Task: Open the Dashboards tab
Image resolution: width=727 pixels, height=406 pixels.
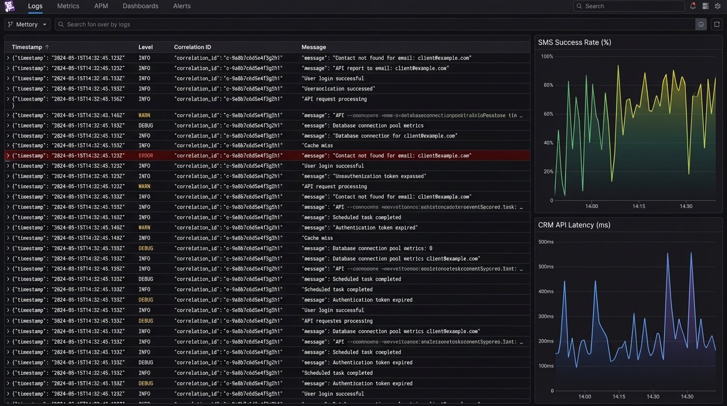Action: 141,6
